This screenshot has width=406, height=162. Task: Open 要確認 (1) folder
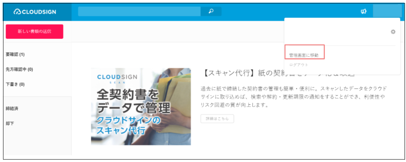point(15,54)
